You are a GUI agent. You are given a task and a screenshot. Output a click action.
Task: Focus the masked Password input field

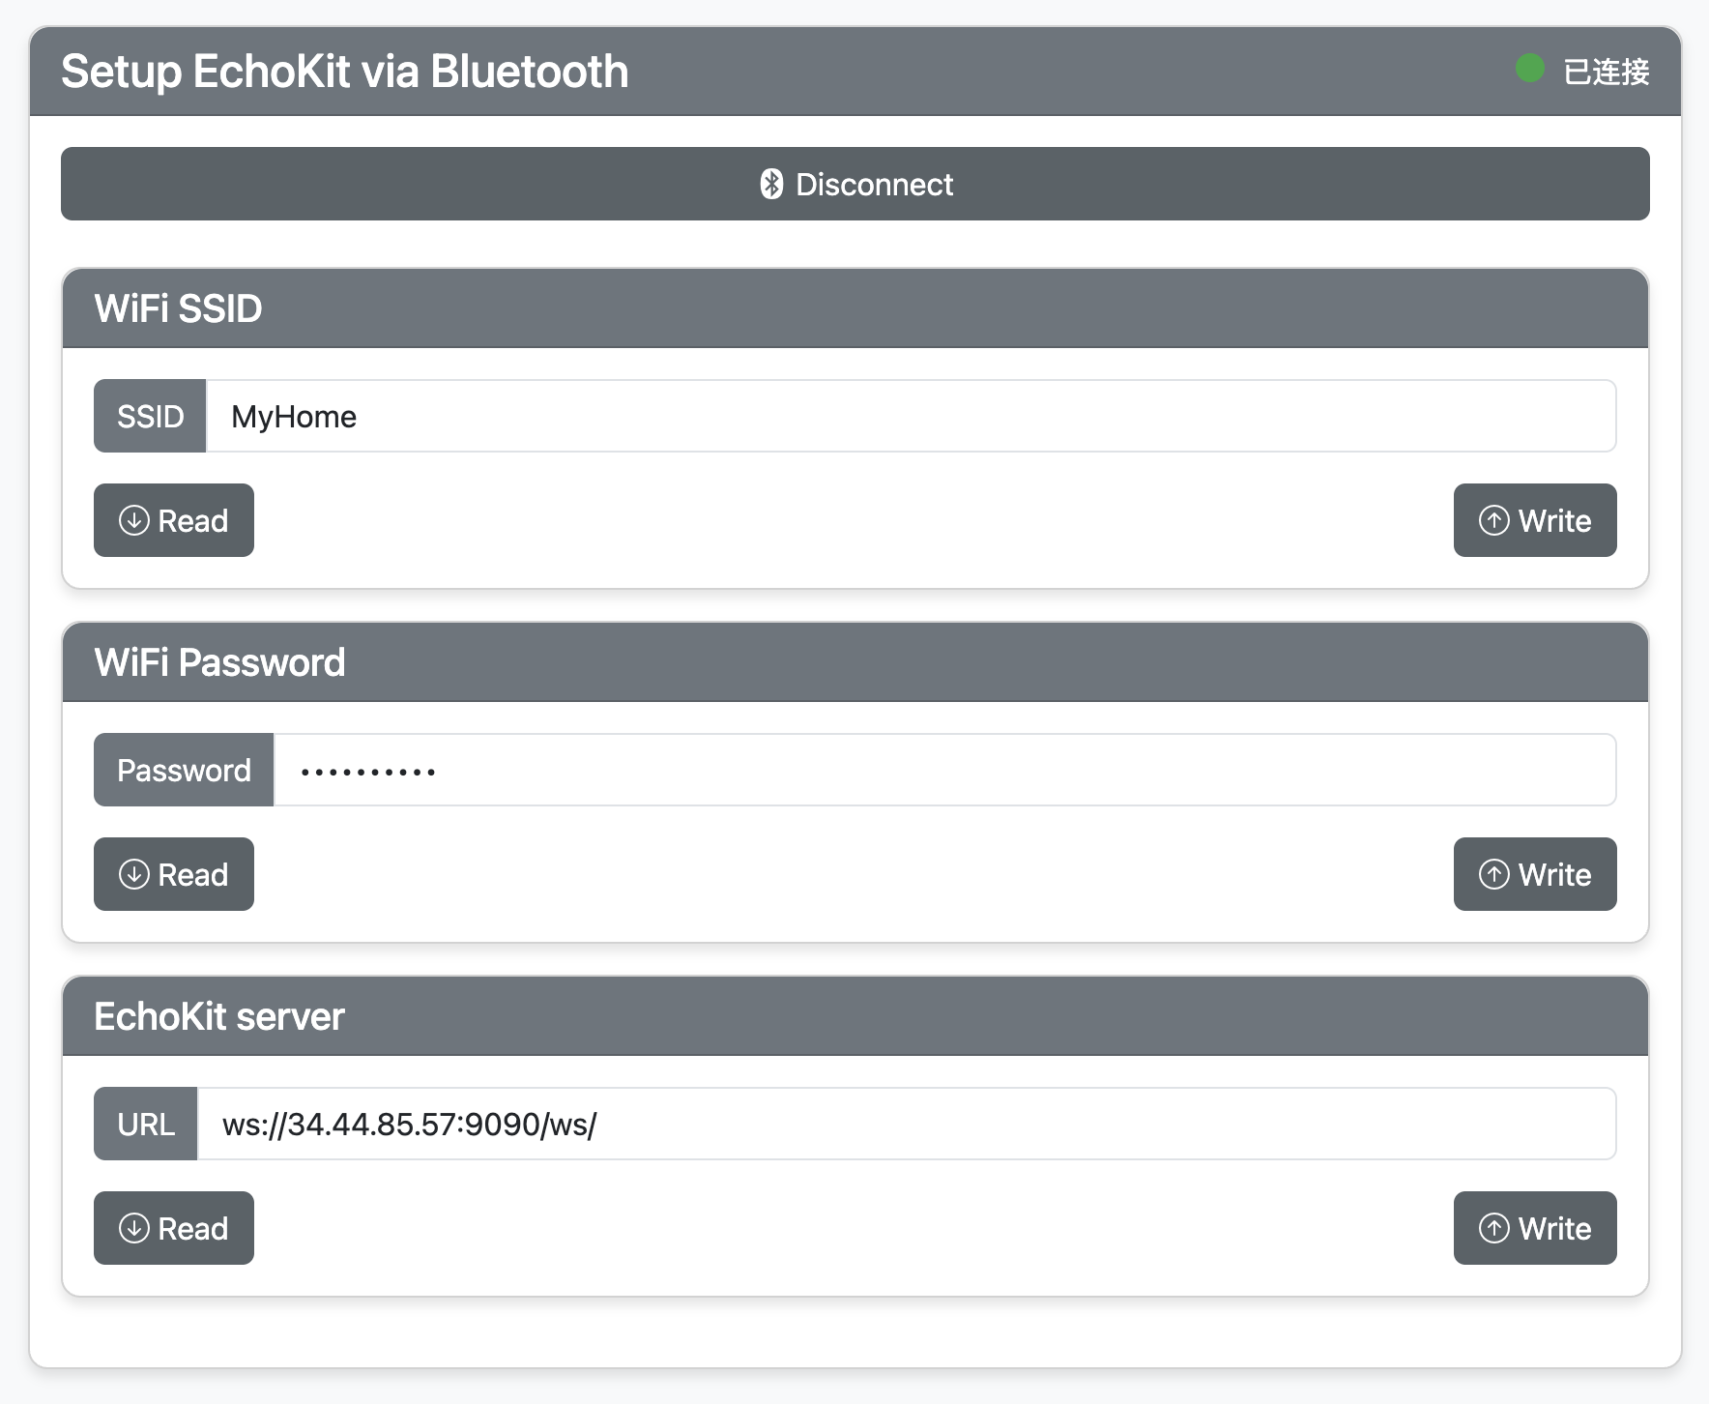click(944, 770)
